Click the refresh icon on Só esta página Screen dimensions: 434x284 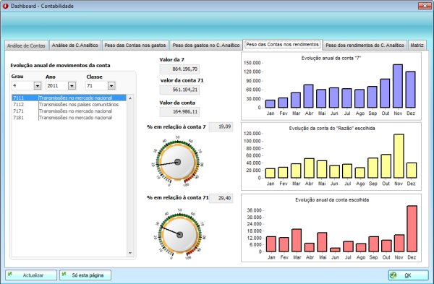(x=64, y=274)
